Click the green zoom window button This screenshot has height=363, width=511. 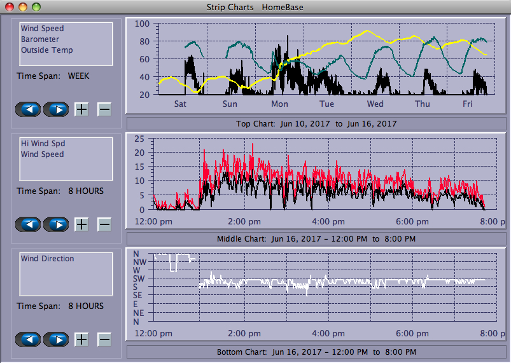[36, 7]
